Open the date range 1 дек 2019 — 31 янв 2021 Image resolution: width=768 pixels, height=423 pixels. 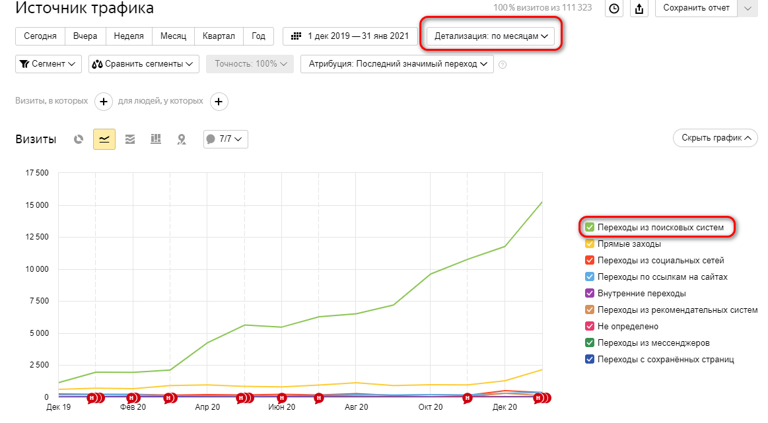coord(350,36)
